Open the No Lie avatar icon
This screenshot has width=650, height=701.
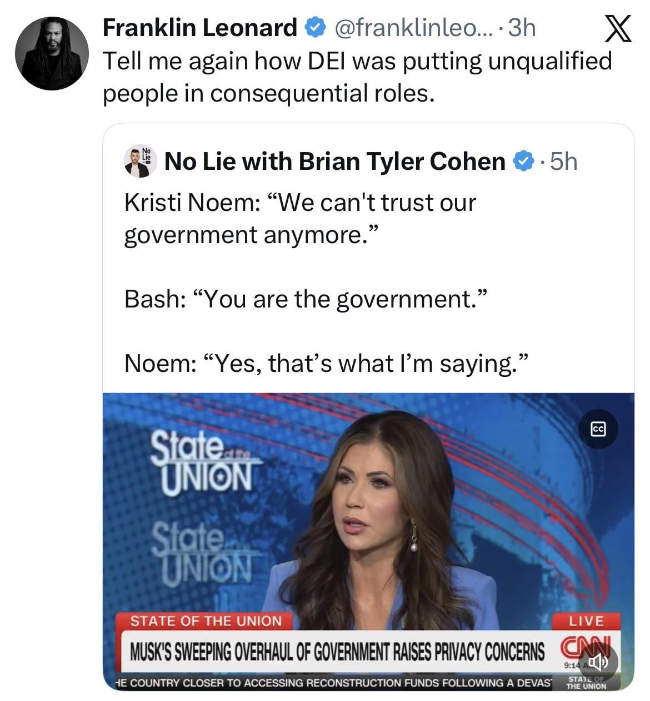pos(137,162)
